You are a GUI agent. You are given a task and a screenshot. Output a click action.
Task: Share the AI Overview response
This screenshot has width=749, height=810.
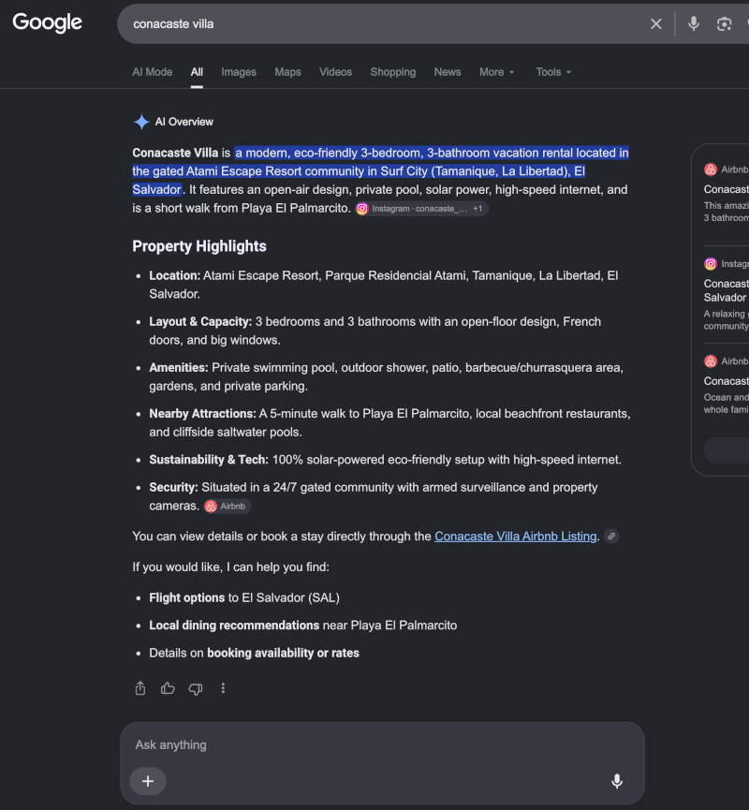[140, 688]
